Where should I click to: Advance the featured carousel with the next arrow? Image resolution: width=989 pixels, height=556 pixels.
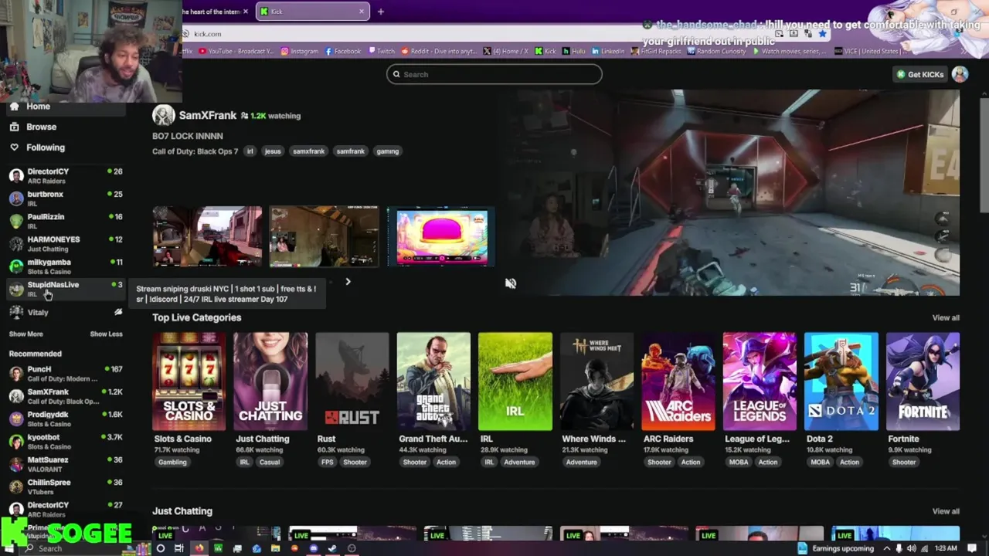tap(348, 282)
